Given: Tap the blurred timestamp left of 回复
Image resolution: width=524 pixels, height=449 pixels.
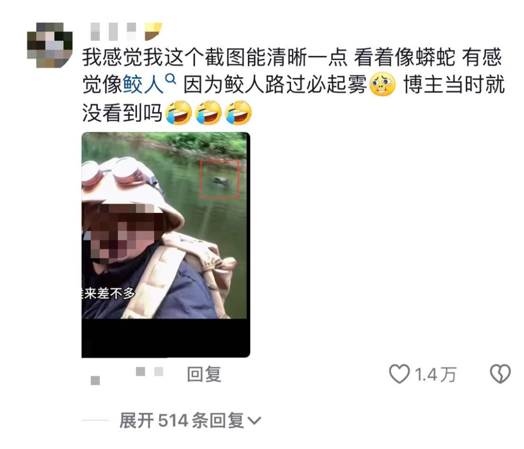Looking at the screenshot, I should pyautogui.click(x=127, y=375).
